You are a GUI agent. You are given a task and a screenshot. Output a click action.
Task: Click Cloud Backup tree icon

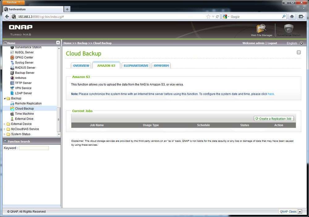12,108
